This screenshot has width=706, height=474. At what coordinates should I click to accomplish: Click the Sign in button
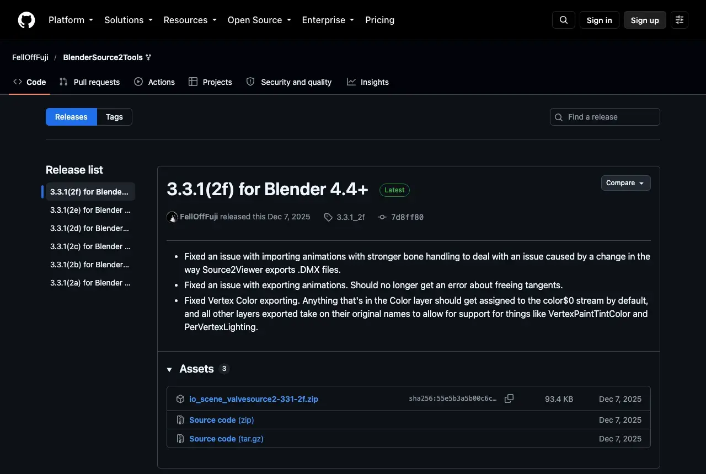[599, 20]
